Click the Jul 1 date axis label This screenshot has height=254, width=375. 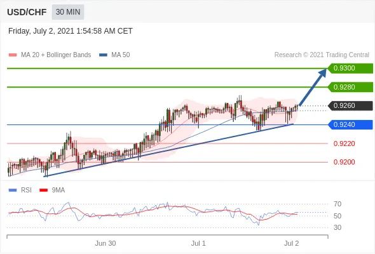point(198,243)
